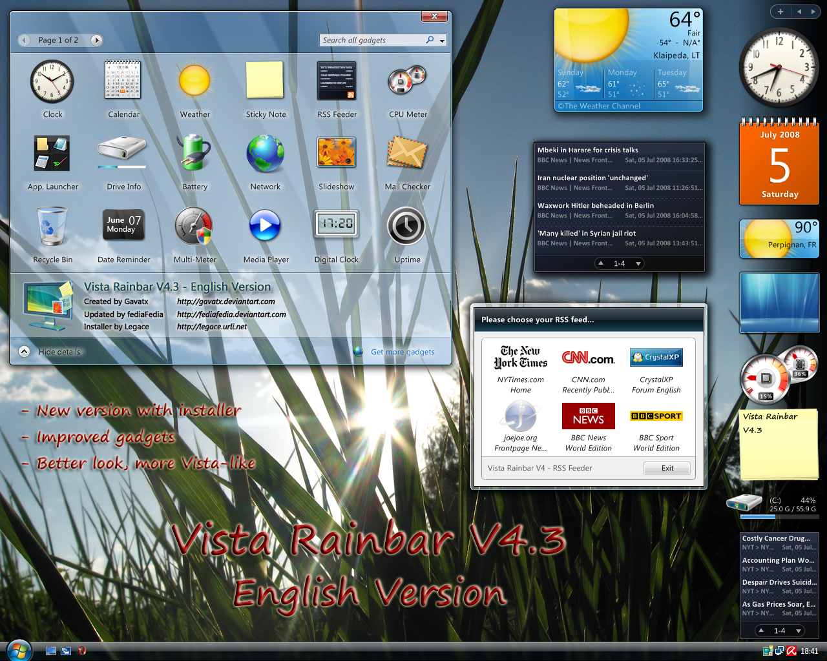Select the CNN.com RSS feed
The width and height of the screenshot is (827, 661).
[x=588, y=358]
